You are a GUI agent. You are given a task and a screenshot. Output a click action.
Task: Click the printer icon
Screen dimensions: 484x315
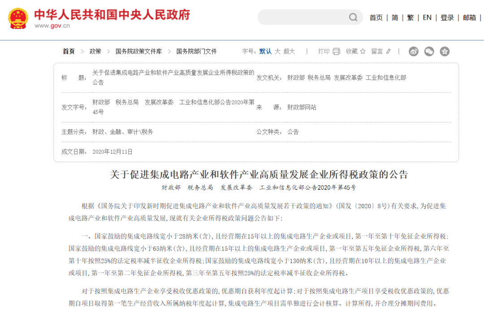coord(336,51)
